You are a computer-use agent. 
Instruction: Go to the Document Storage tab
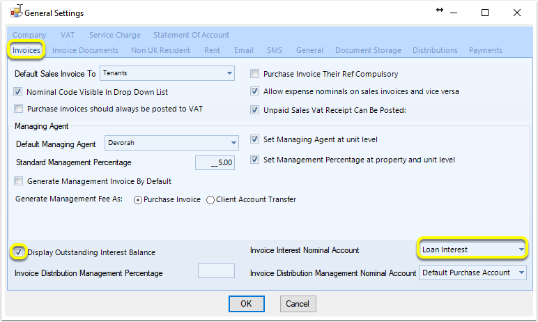tap(368, 50)
